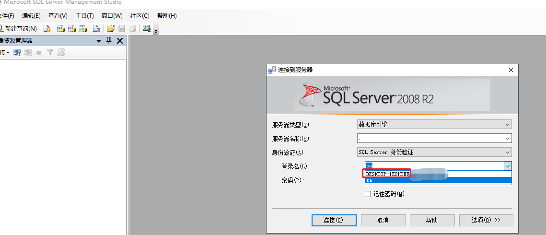Screen dimensions: 546x235
Task: Open a SQL Server Compact Query
Action: tap(96, 29)
